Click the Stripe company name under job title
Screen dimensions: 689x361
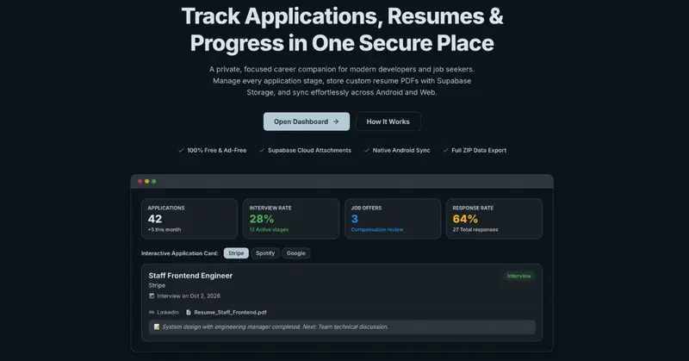(x=157, y=285)
